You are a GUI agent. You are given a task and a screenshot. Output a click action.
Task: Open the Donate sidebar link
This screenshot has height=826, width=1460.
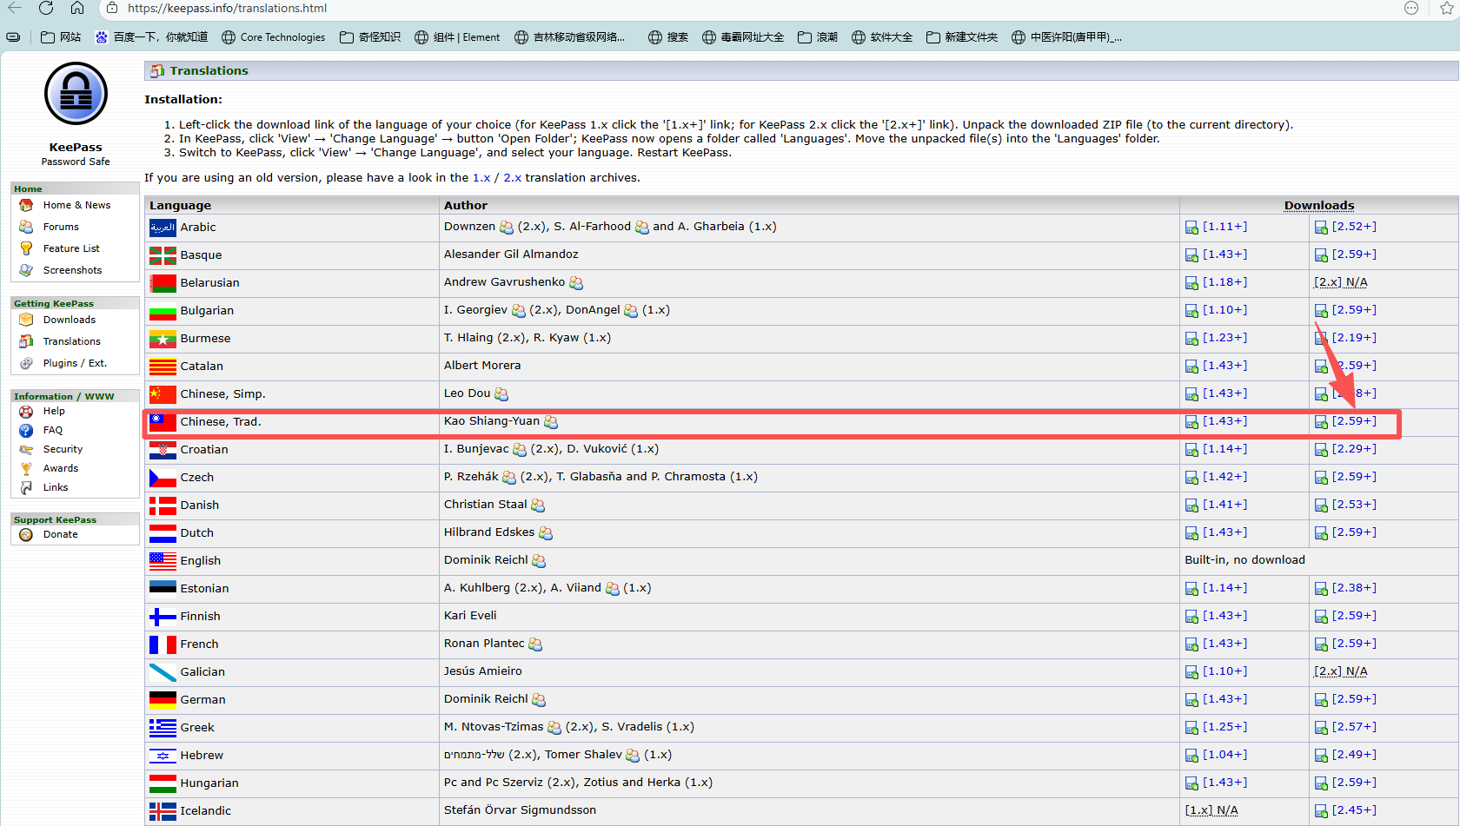pos(61,534)
